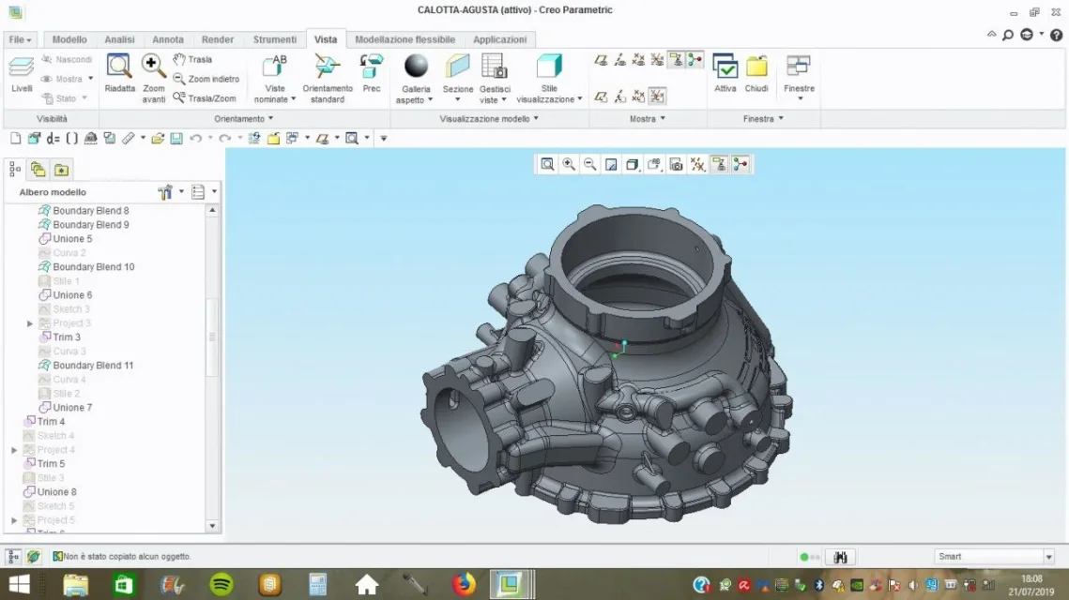Return to previous view with Prec
1069x600 pixels.
pos(372,73)
